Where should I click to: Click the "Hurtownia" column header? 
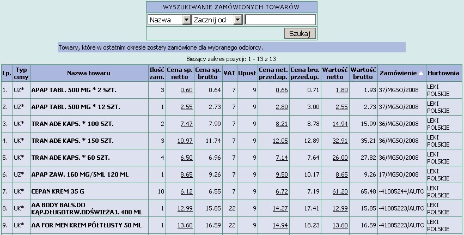pyautogui.click(x=443, y=73)
